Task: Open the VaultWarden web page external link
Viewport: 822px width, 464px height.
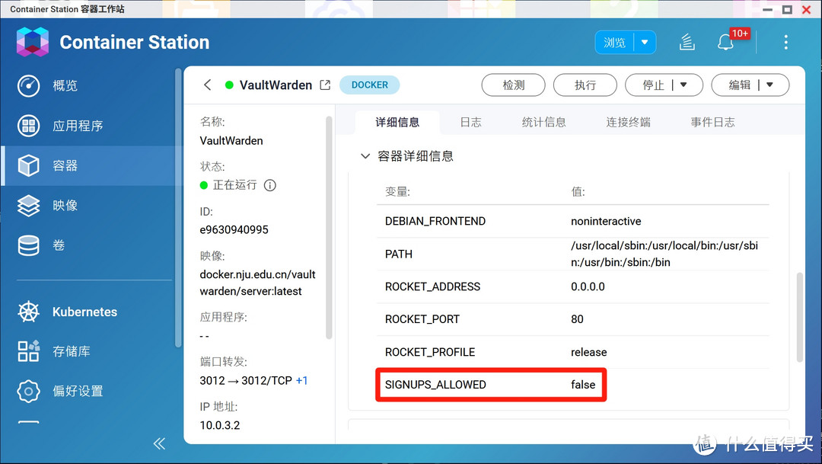Action: 323,85
